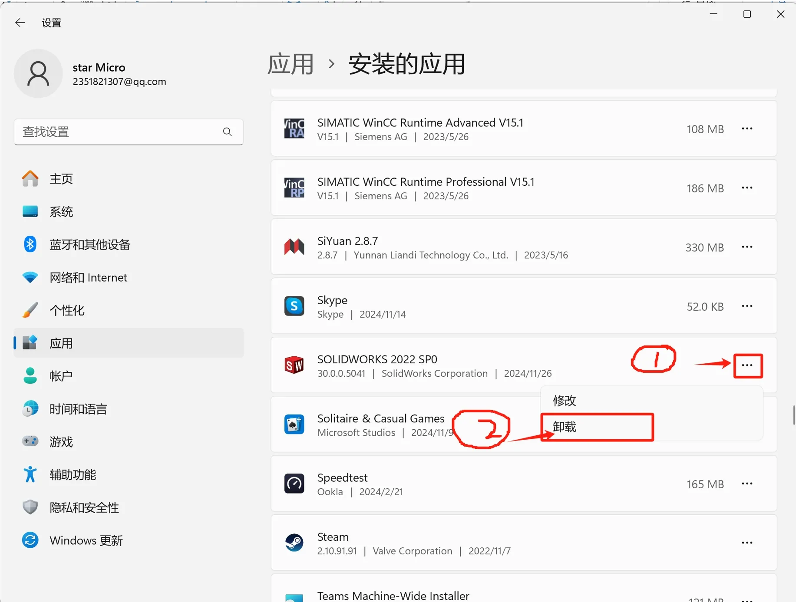Click the 330 MB size value

(704, 247)
